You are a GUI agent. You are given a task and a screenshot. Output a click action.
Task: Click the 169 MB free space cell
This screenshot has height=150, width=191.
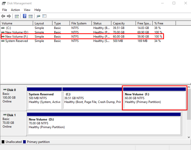coord(142,41)
